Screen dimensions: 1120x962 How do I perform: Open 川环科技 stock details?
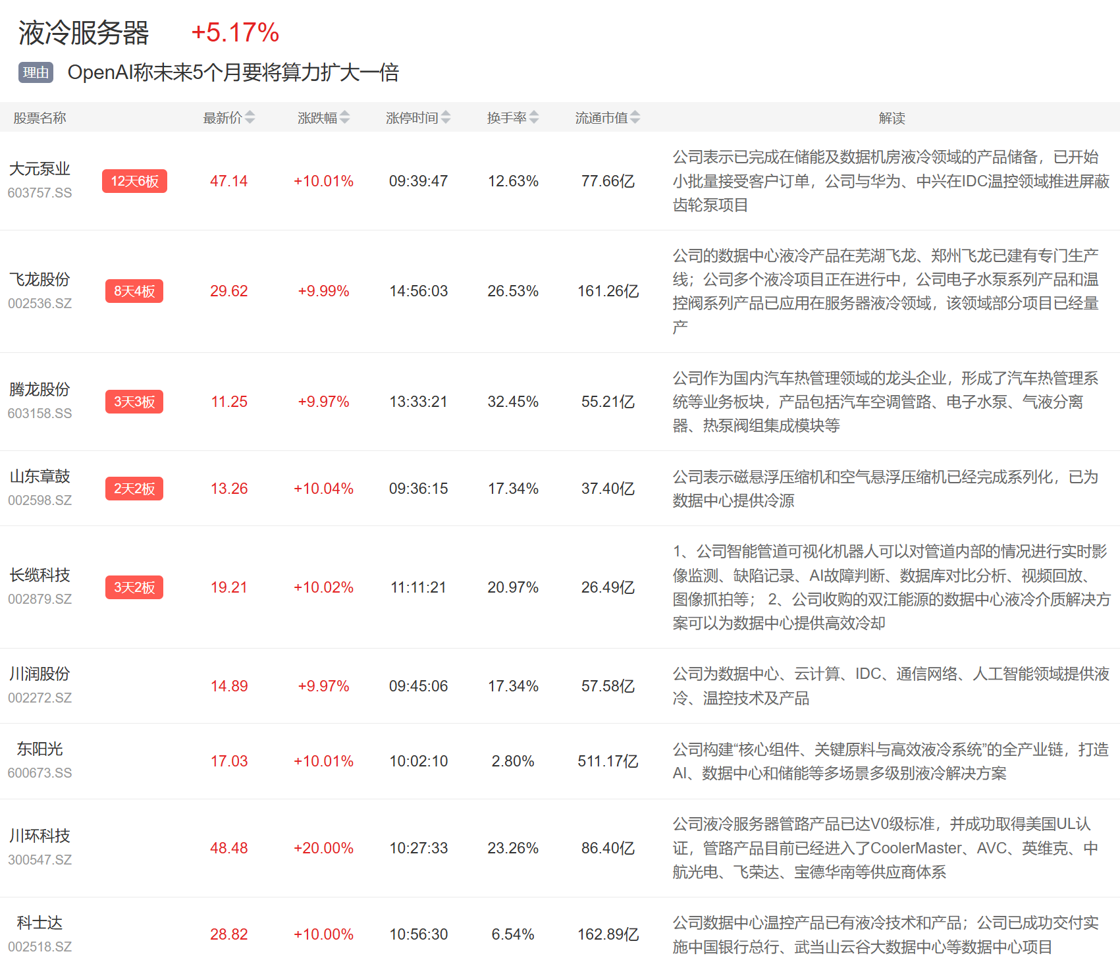40,836
